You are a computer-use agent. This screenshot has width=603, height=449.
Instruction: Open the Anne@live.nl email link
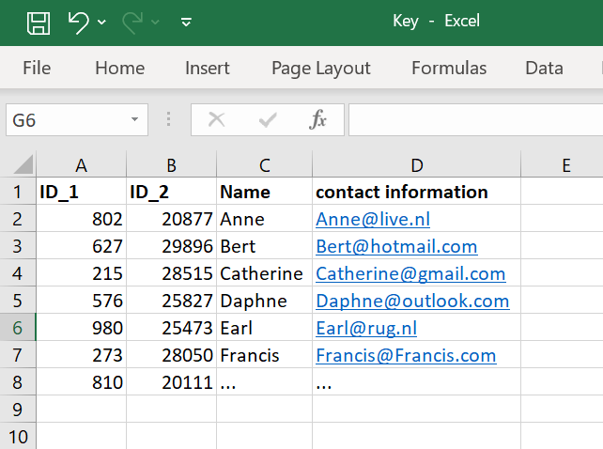373,219
